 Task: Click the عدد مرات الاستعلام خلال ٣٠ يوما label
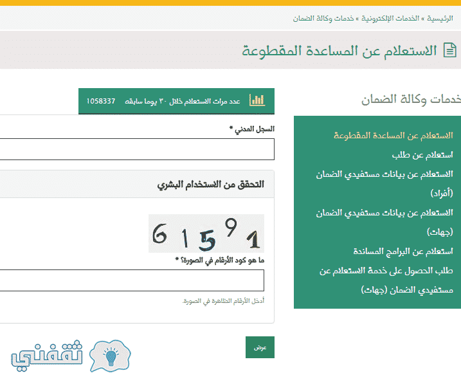[x=183, y=102]
